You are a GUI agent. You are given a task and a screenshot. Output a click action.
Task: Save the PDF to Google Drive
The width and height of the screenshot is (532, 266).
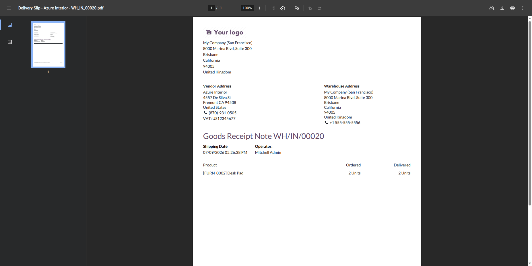click(x=492, y=8)
